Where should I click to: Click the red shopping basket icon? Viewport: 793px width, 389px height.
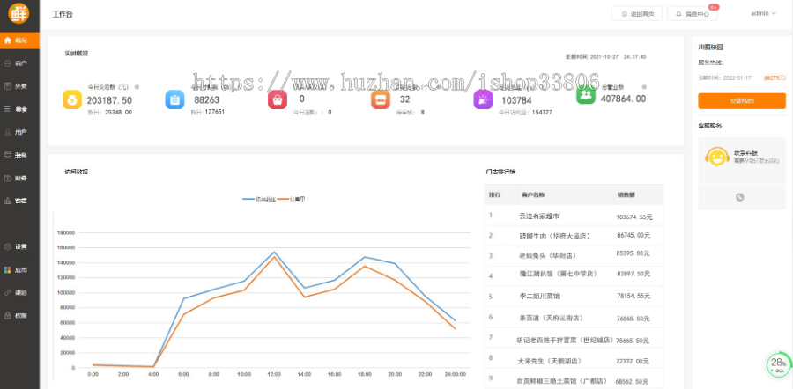click(278, 99)
